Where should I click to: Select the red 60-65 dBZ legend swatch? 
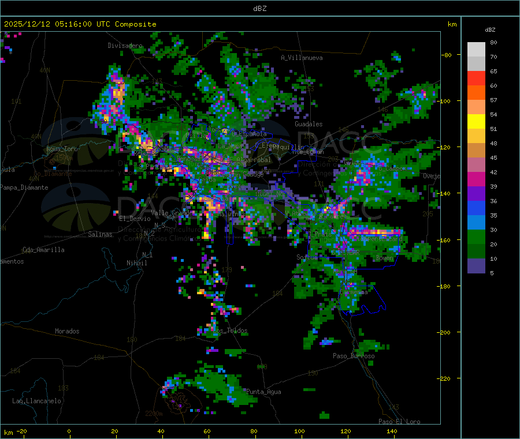click(476, 78)
